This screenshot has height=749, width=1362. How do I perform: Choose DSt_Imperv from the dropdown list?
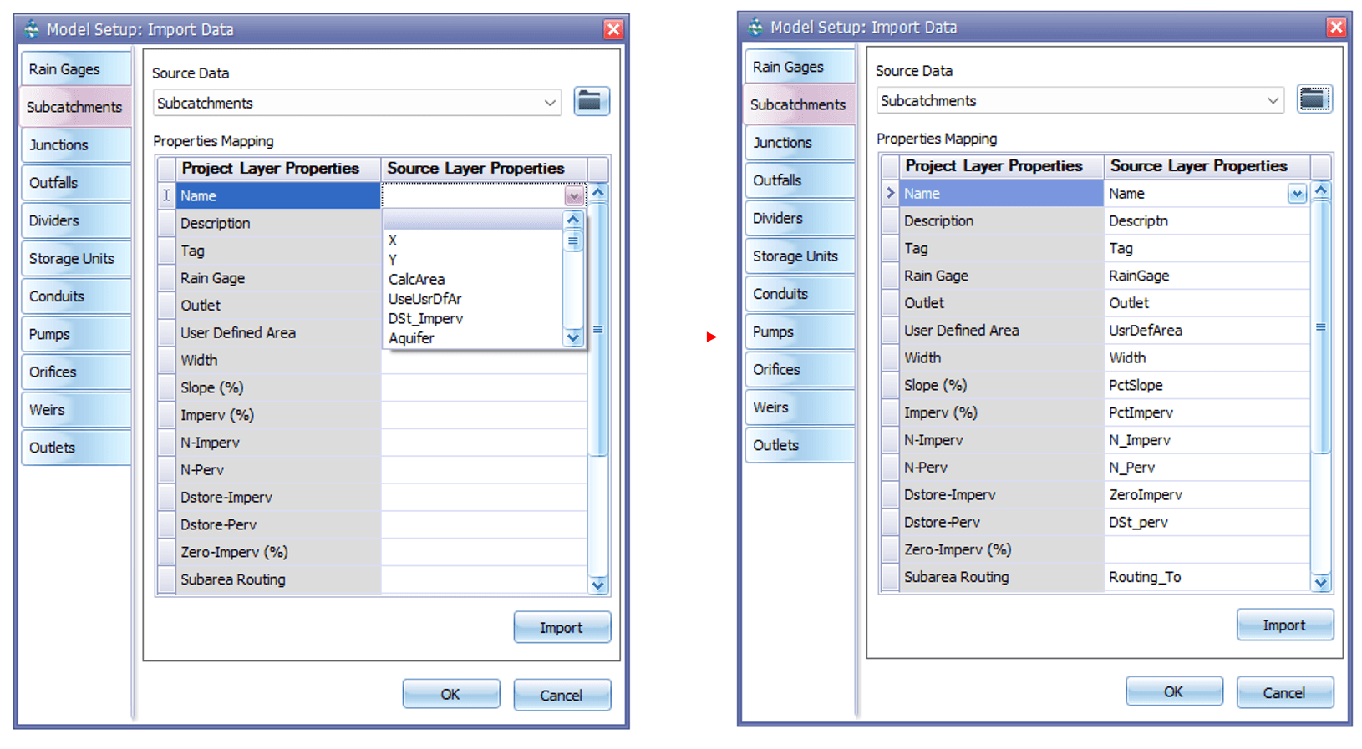[x=474, y=318]
